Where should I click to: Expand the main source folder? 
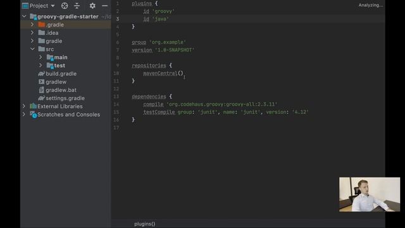point(40,57)
